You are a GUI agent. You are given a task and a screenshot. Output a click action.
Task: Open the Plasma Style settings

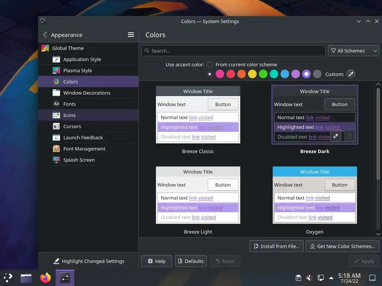[x=88, y=70]
